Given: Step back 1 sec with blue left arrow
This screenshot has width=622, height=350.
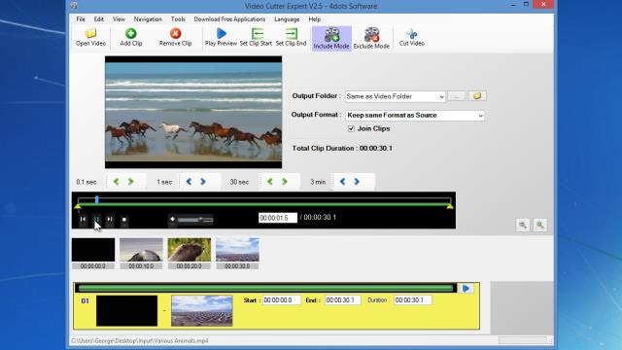Looking at the screenshot, I should (x=189, y=182).
